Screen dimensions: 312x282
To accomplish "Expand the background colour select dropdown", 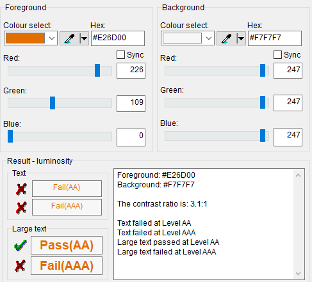I will pyautogui.click(x=209, y=38).
